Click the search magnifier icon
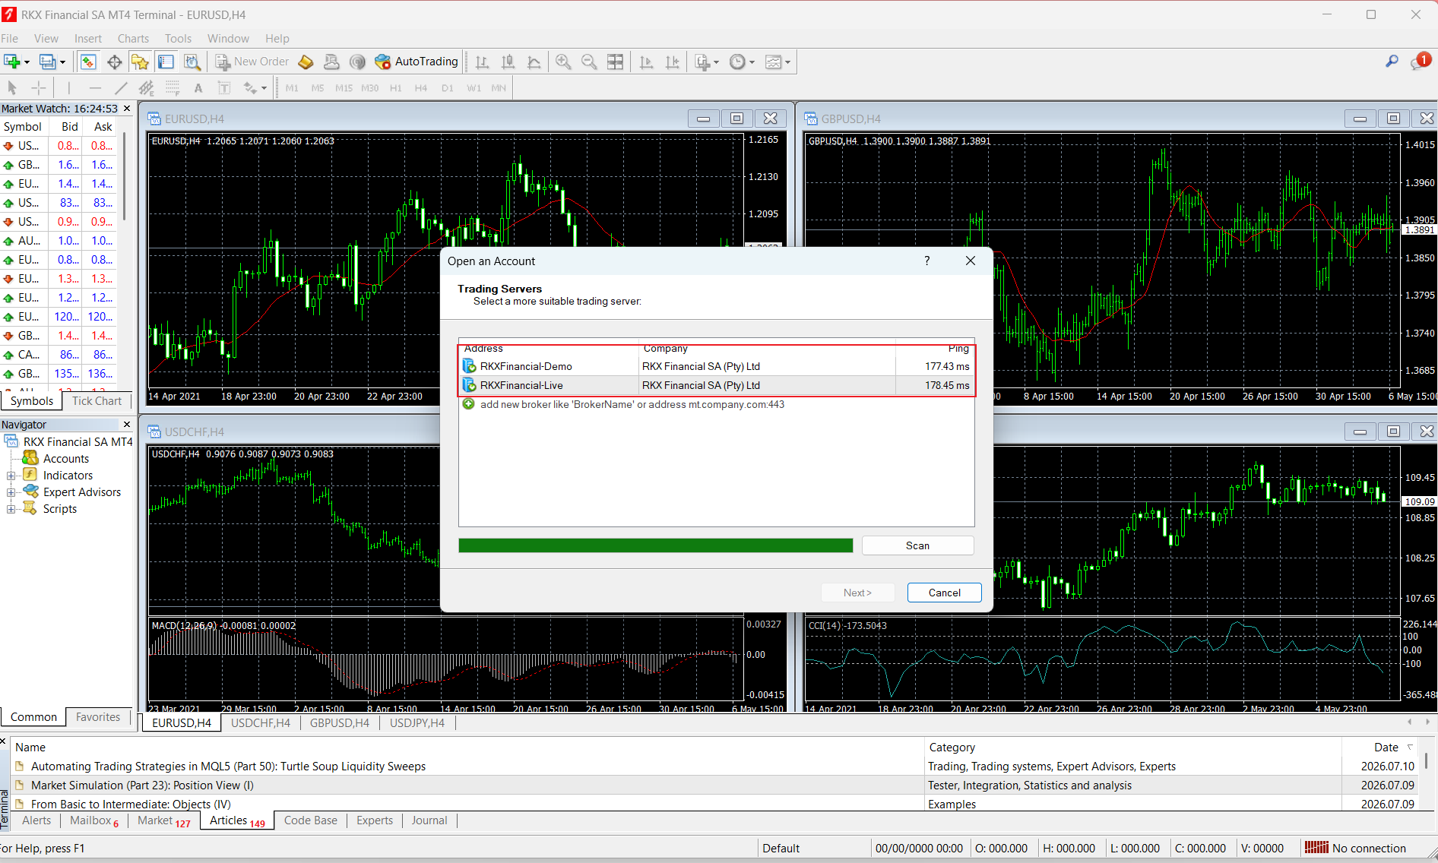The image size is (1438, 863). 1392,61
